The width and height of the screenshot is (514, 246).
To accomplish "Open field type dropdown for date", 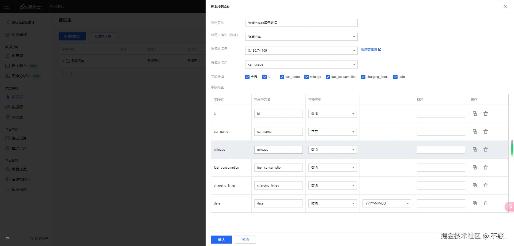I will tap(332, 203).
